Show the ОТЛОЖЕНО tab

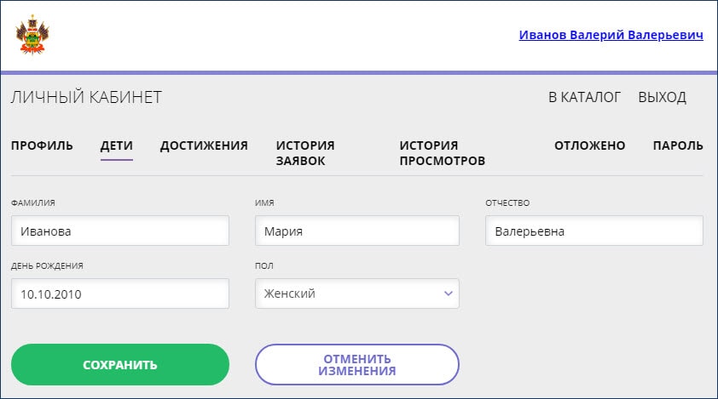589,145
